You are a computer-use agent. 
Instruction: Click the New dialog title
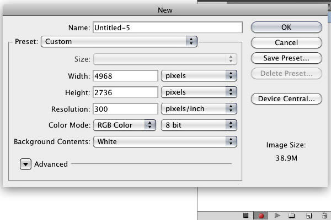(x=165, y=10)
